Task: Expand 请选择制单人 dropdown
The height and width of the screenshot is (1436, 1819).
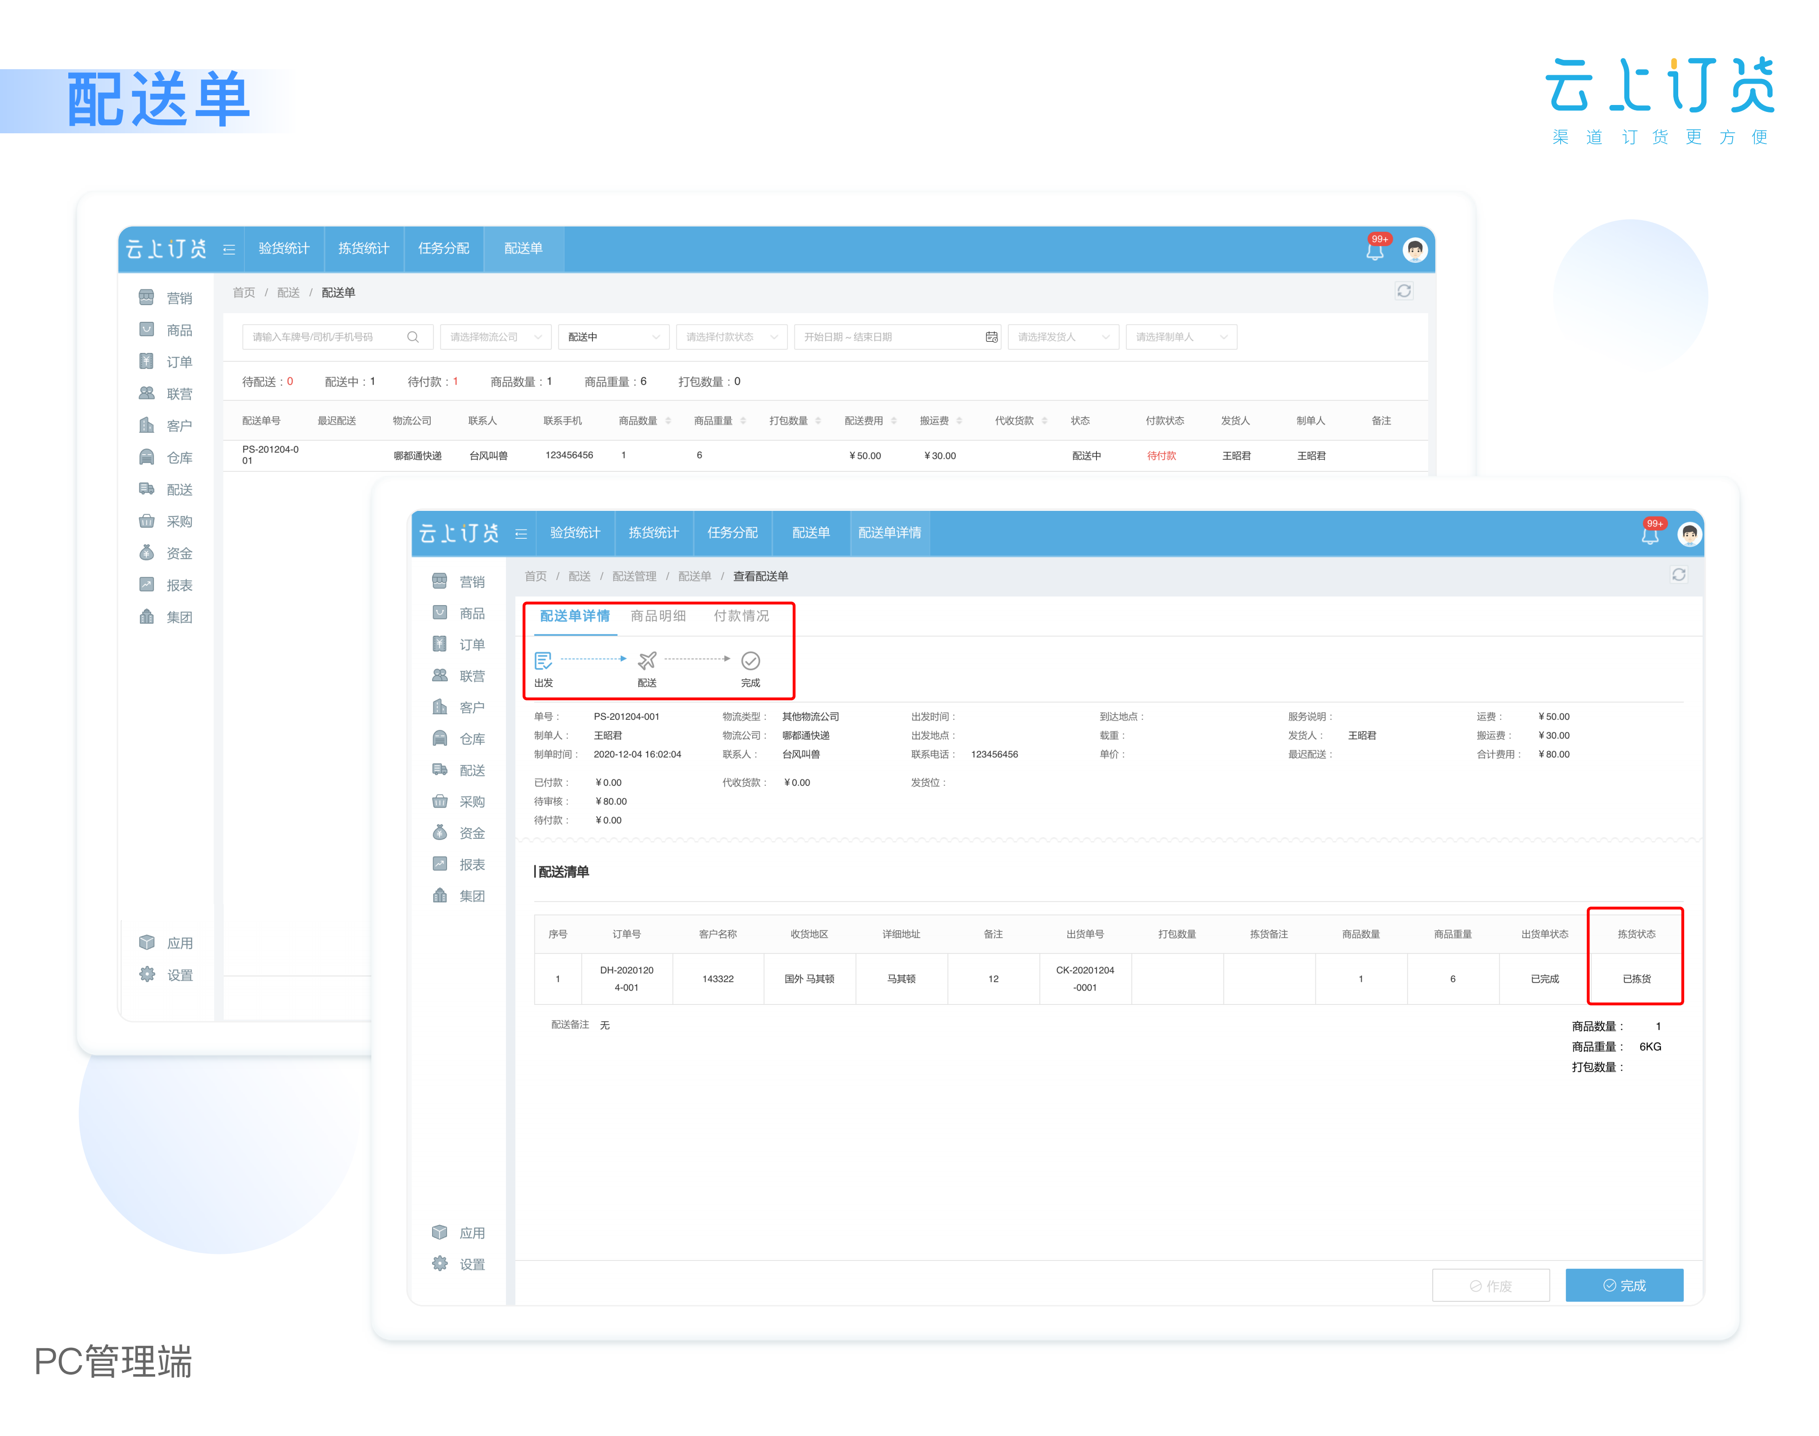Action: 1182,337
